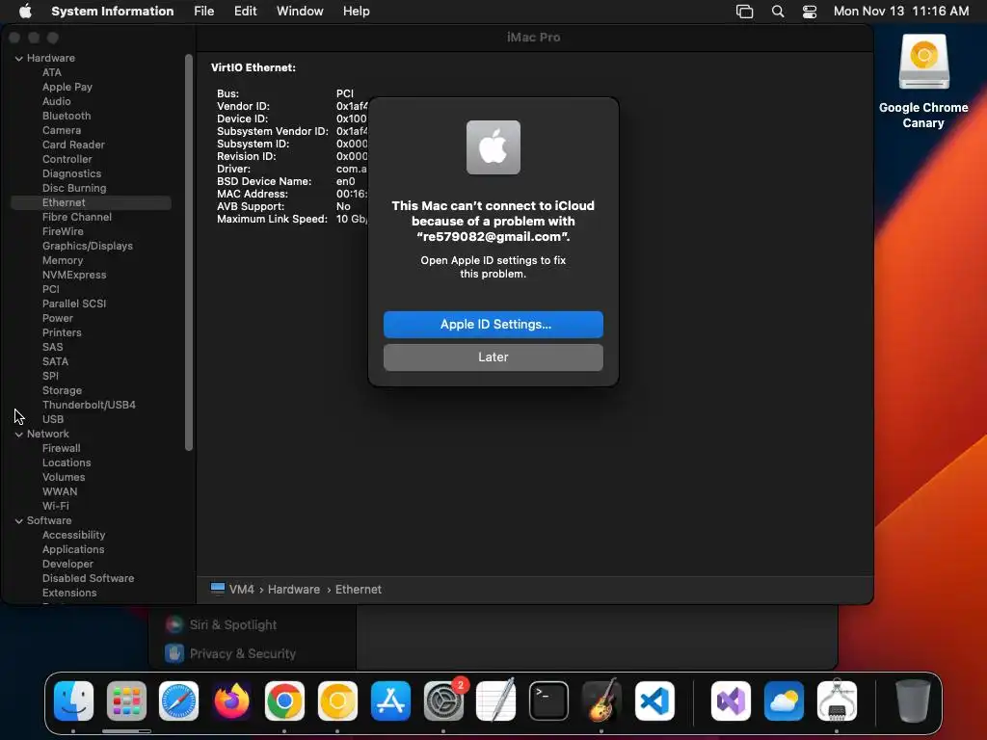This screenshot has height=740, width=987.
Task: Open Privacy & Security in Settings window
Action: tap(242, 653)
